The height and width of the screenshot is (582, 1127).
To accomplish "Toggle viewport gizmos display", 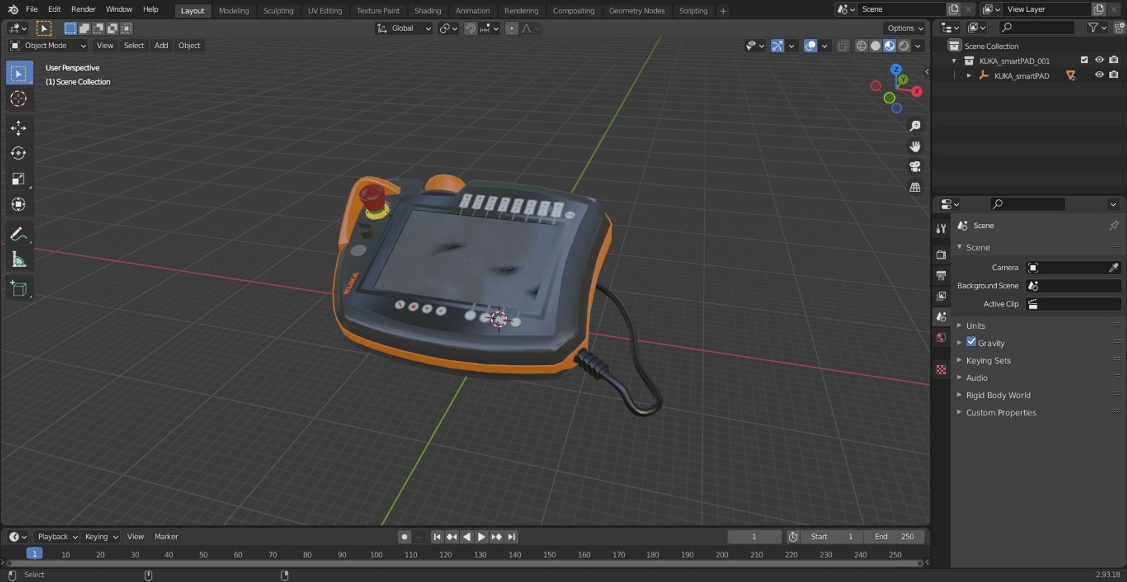I will coord(777,46).
